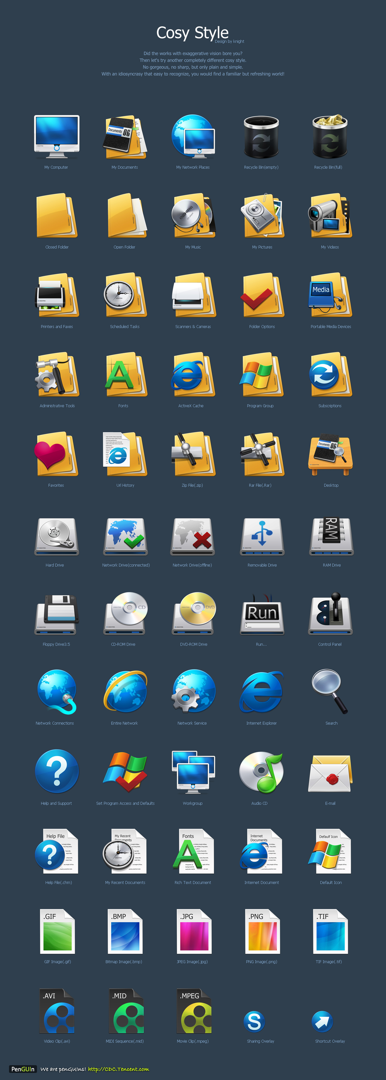The height and width of the screenshot is (1080, 386).
Task: Open the My Videos camcorder icon
Action: tap(330, 215)
